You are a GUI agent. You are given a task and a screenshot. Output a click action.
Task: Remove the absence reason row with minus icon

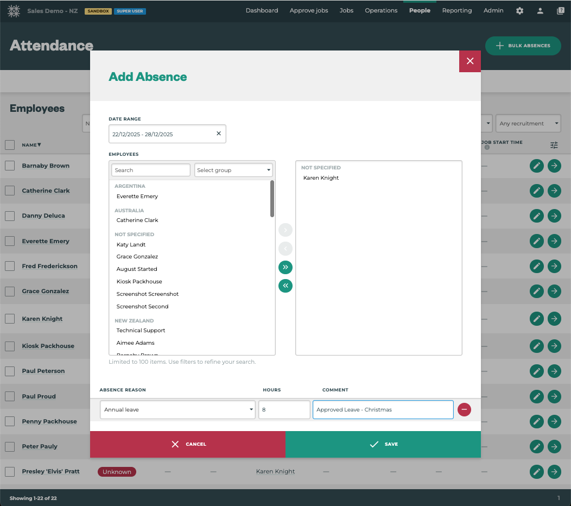pyautogui.click(x=464, y=410)
